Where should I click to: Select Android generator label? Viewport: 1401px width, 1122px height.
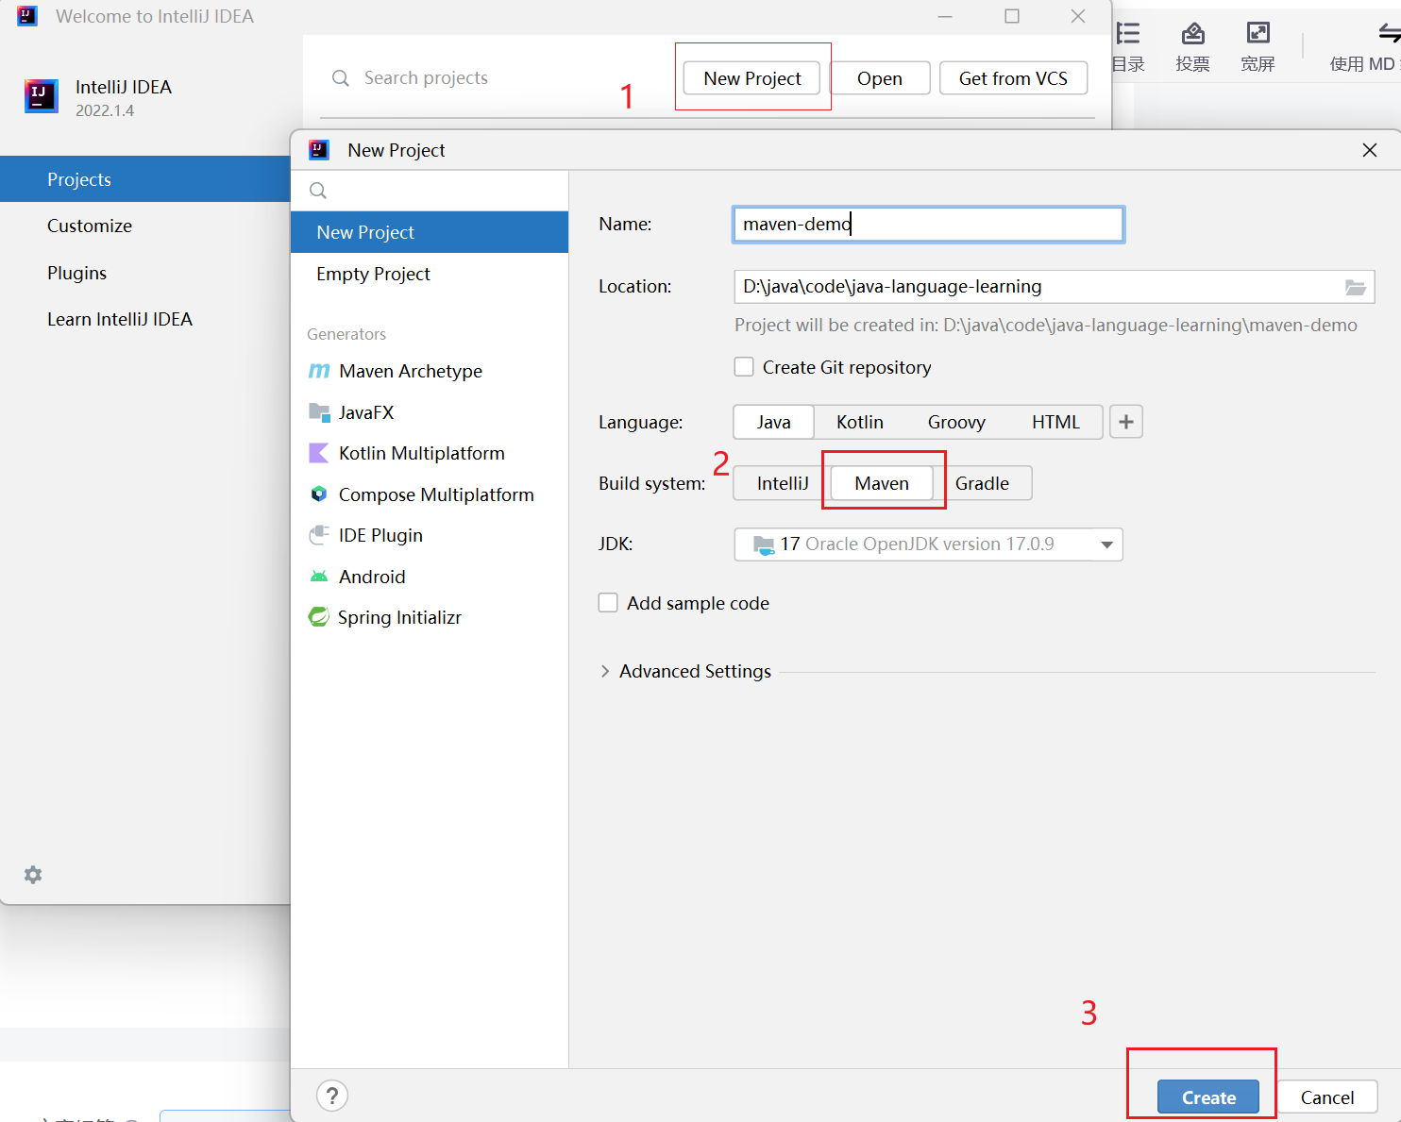click(x=372, y=577)
